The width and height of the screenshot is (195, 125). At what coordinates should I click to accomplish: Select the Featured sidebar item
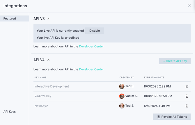tap(15, 19)
